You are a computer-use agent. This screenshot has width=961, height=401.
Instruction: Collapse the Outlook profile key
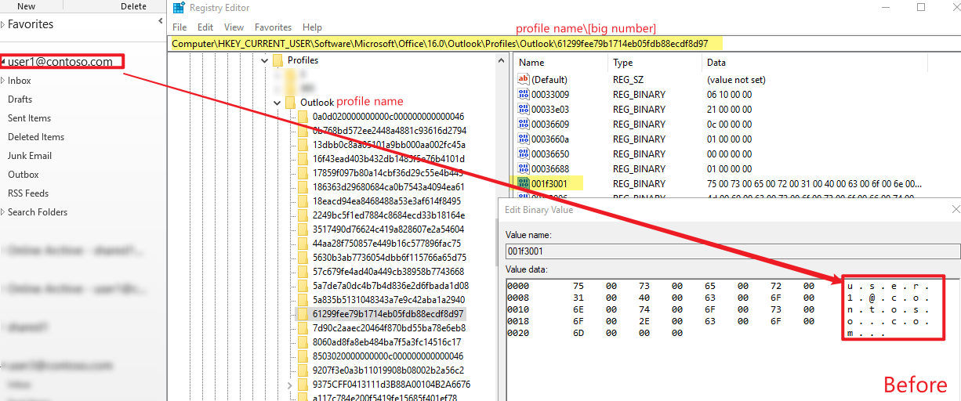tap(277, 103)
